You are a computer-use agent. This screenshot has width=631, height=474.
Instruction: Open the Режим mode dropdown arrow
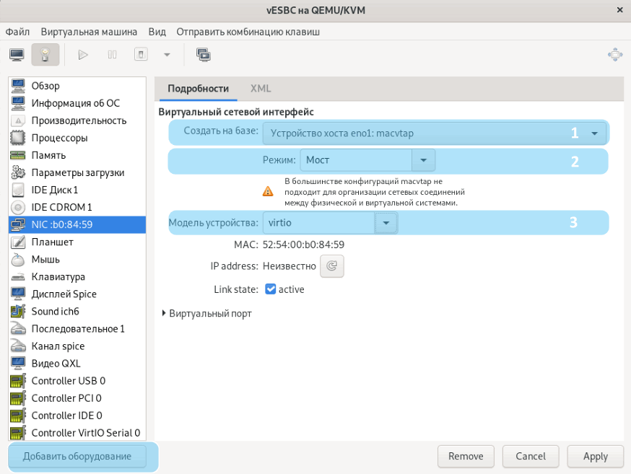(x=423, y=159)
